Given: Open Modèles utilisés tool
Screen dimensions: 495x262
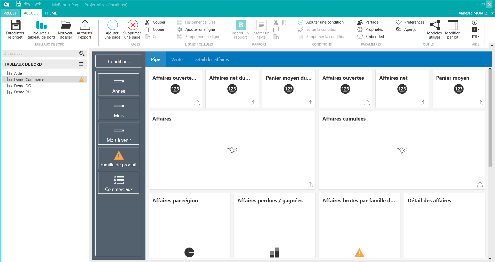Looking at the screenshot, I should click(435, 25).
